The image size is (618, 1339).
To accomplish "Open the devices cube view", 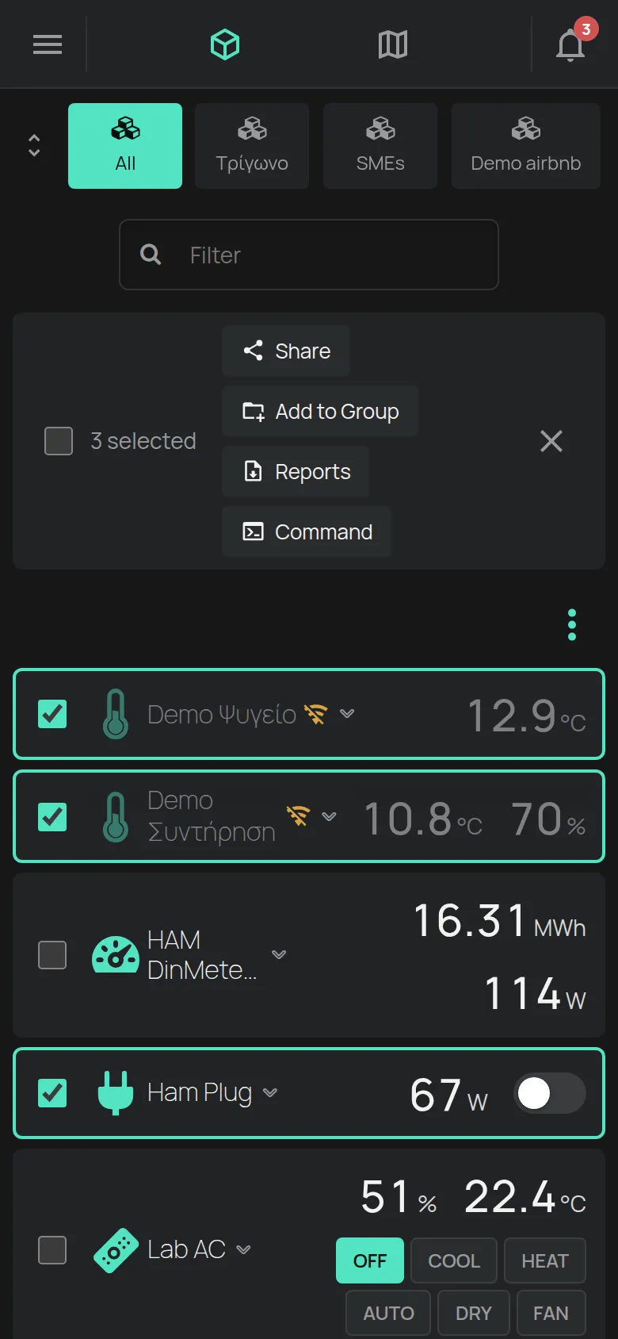I will tap(225, 44).
